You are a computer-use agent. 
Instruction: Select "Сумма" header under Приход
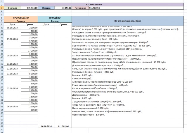(29, 24)
